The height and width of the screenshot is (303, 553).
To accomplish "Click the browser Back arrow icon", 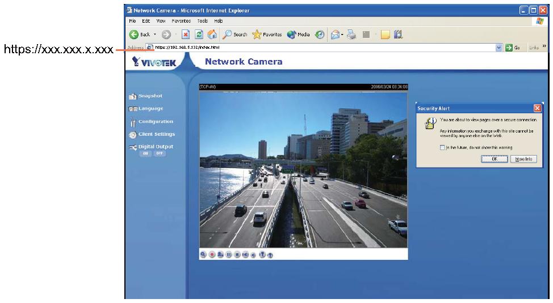I will click(x=133, y=35).
